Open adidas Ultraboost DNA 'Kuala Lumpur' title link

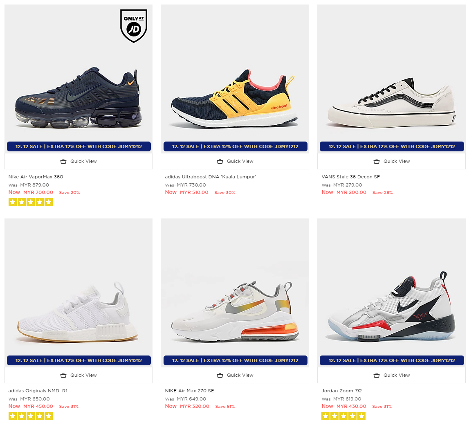(210, 177)
